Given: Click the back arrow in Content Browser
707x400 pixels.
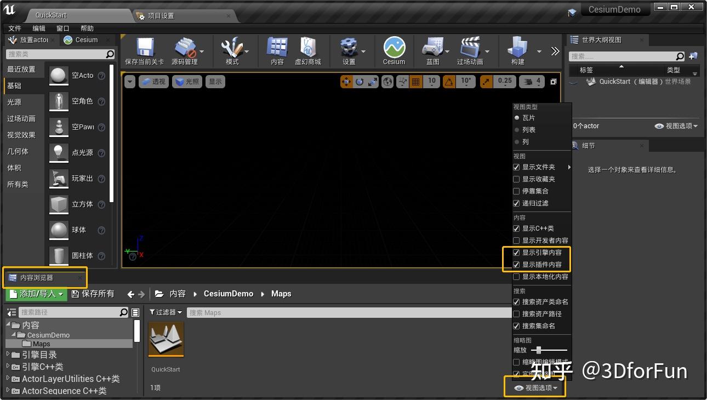Looking at the screenshot, I should tap(130, 294).
